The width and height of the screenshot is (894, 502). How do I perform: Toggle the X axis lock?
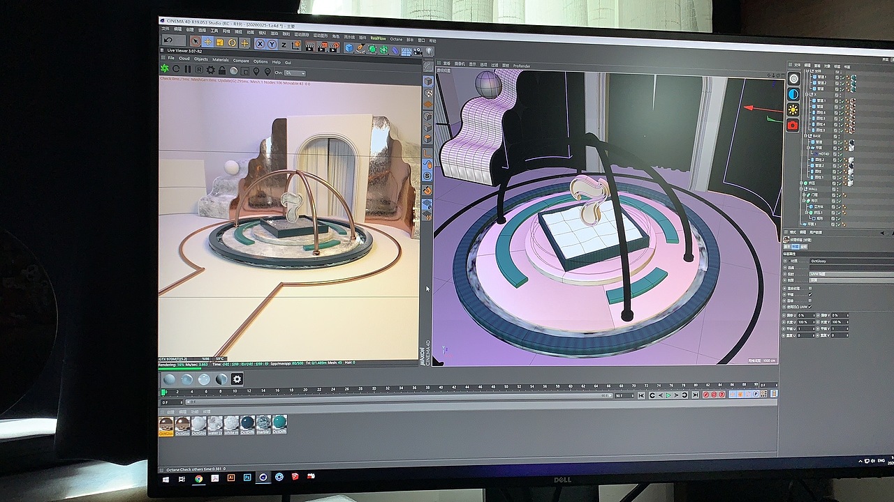pyautogui.click(x=260, y=44)
